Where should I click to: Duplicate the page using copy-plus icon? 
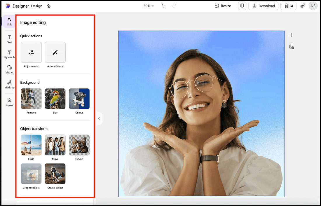pos(292,46)
